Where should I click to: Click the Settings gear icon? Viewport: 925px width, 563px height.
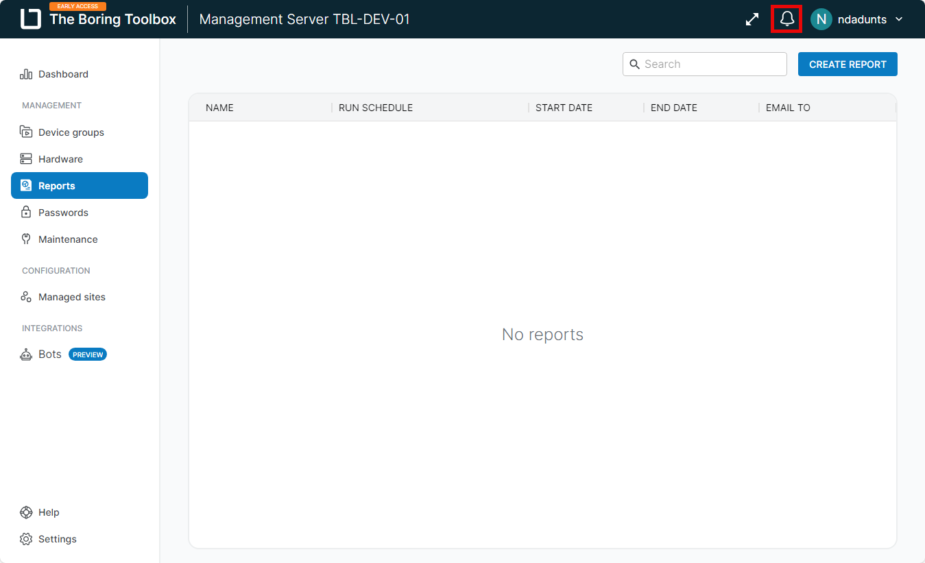pos(26,539)
